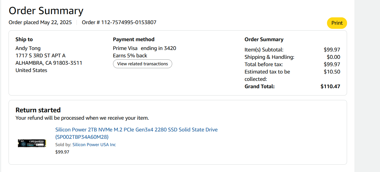Screen dimensions: 380x172
Task: Click the Return started heading
Action: 38,110
